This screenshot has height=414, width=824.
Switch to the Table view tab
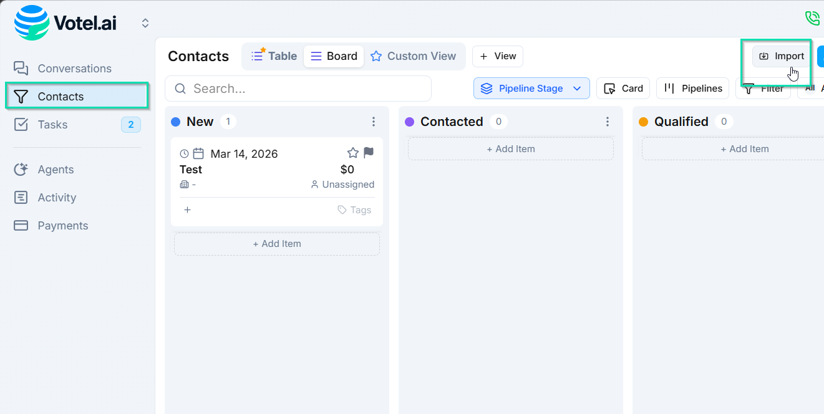click(x=273, y=55)
